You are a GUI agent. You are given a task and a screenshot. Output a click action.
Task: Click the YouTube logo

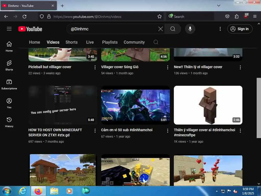pos(30,29)
